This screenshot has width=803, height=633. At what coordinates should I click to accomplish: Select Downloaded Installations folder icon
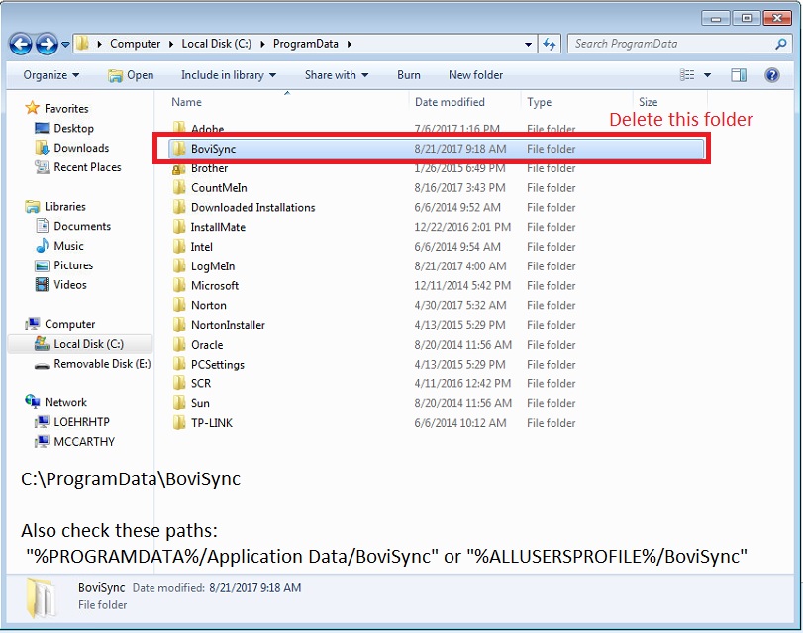tap(179, 208)
